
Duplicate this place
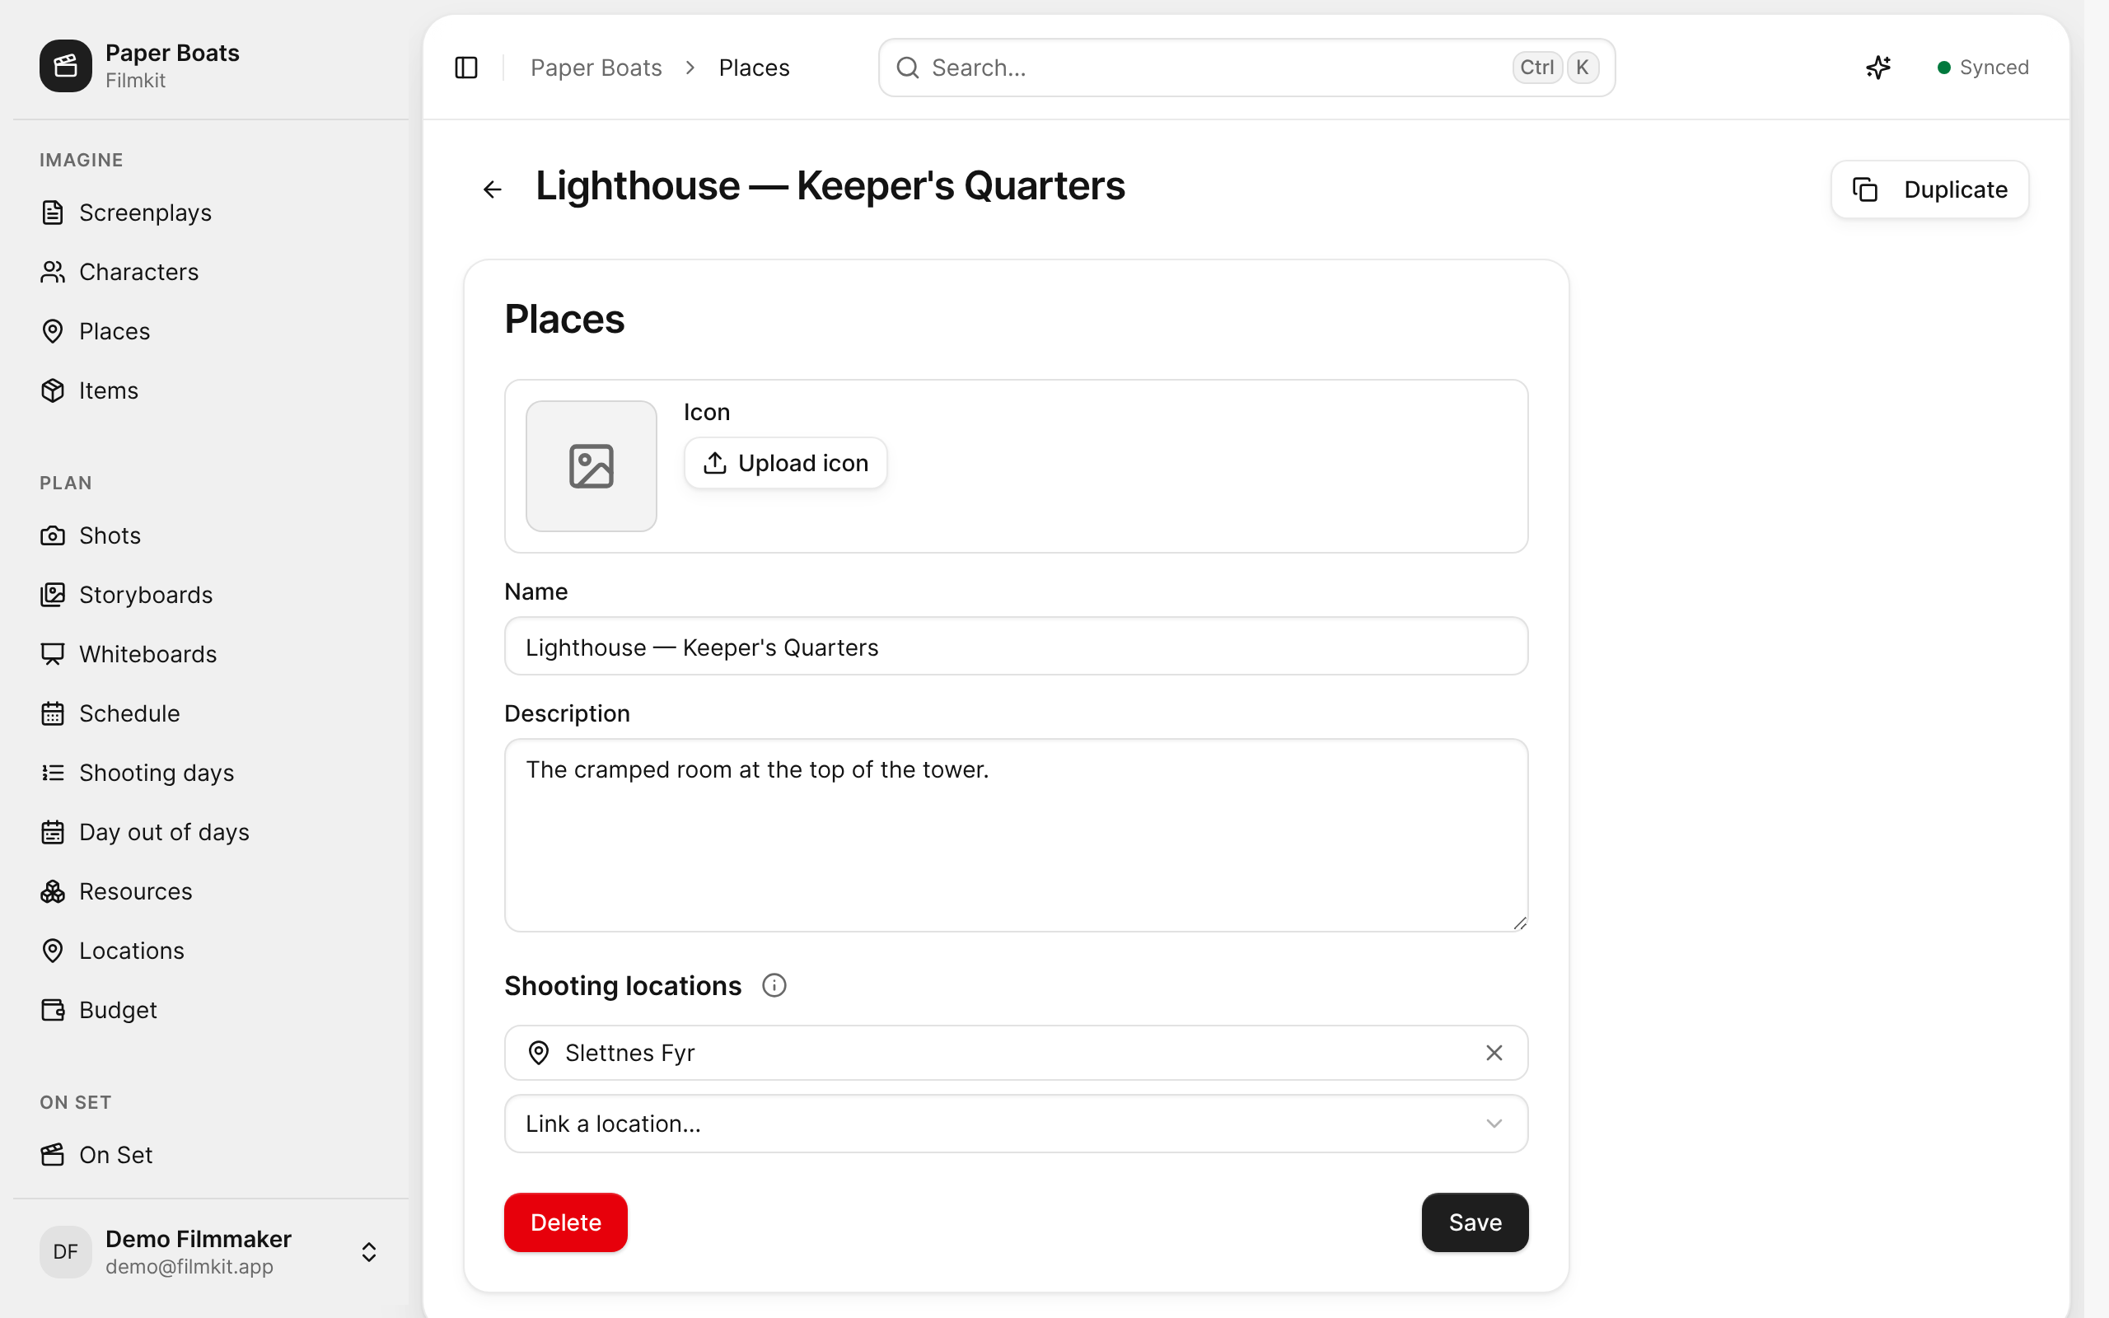coord(1929,189)
